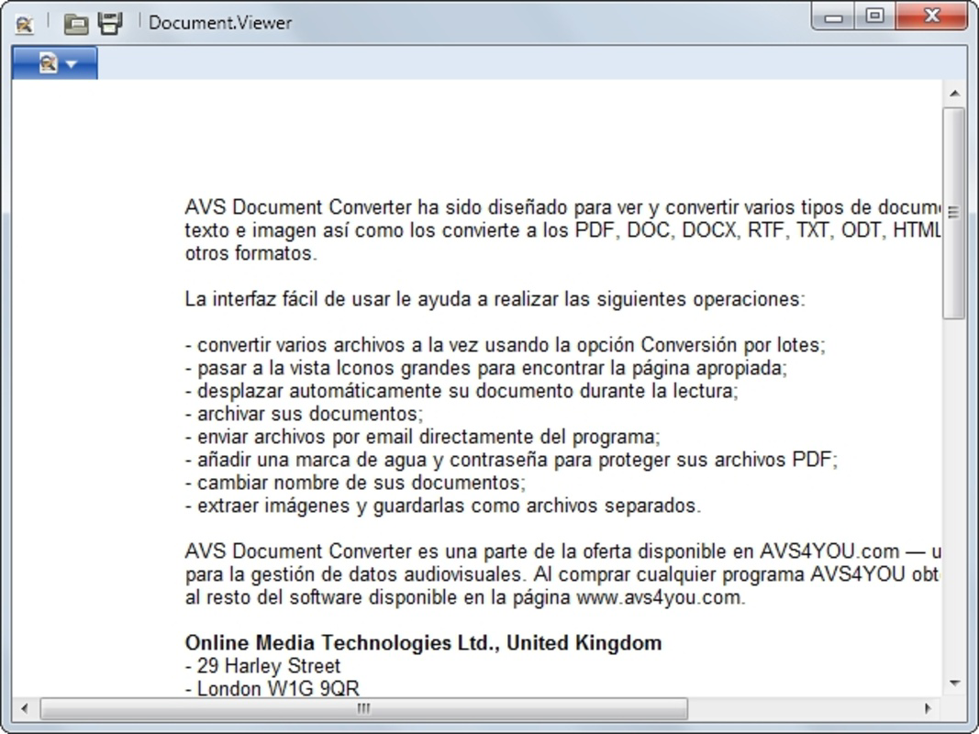Minimize the Document.Viewer window
The image size is (979, 734).
coord(833,17)
